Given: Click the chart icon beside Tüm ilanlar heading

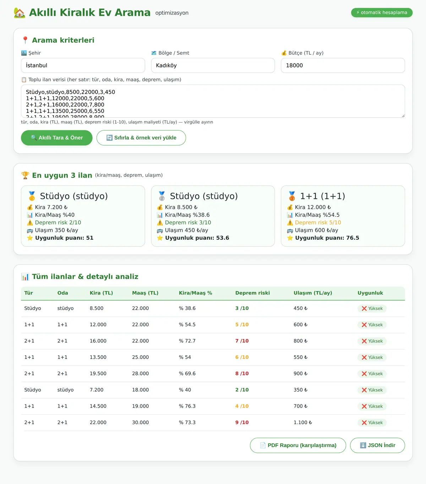Looking at the screenshot, I should click(25, 277).
